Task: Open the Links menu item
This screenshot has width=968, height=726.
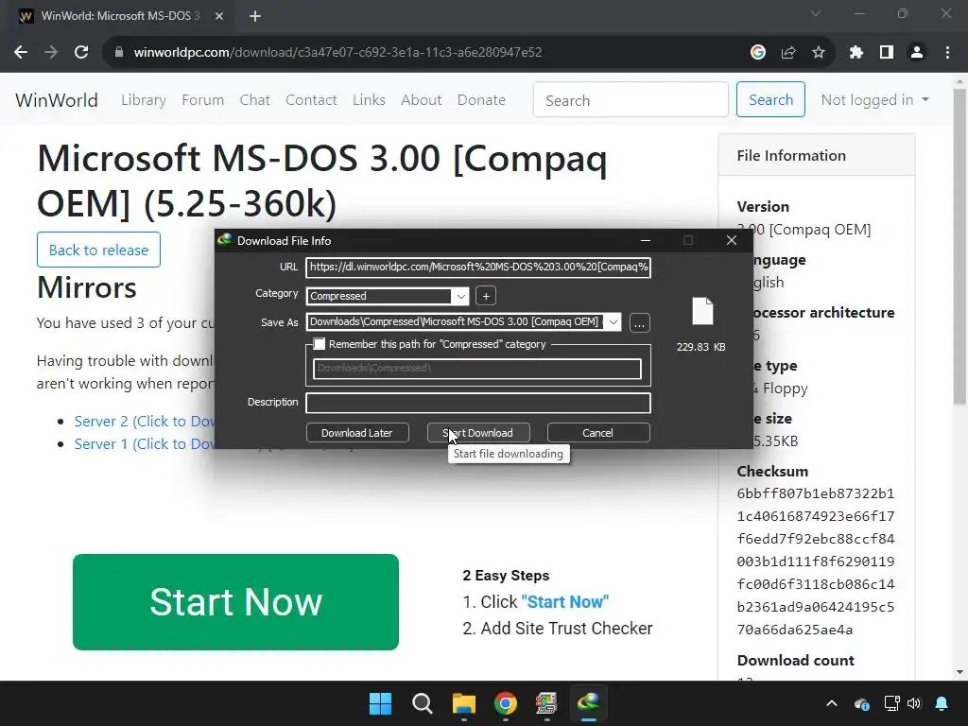Action: pos(370,100)
